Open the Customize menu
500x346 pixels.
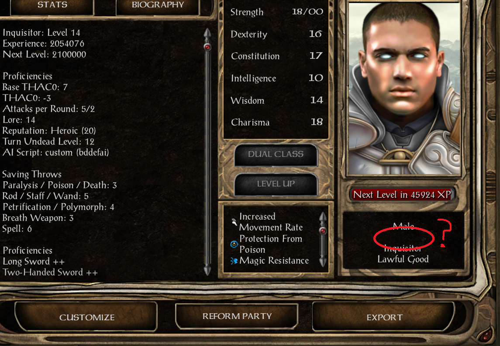point(86,317)
